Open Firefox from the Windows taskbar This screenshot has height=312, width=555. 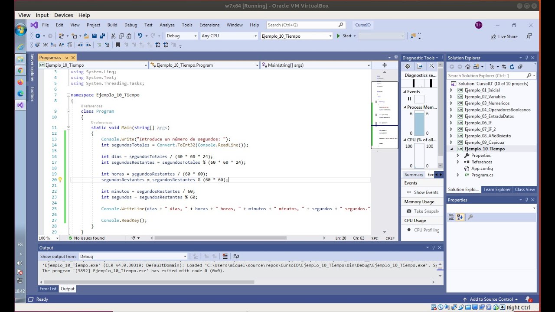tap(20, 82)
